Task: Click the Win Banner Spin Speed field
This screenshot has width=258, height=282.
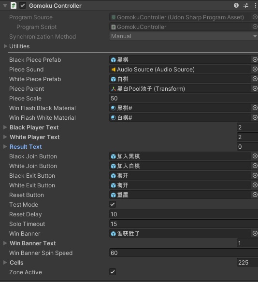Action: click(x=184, y=253)
